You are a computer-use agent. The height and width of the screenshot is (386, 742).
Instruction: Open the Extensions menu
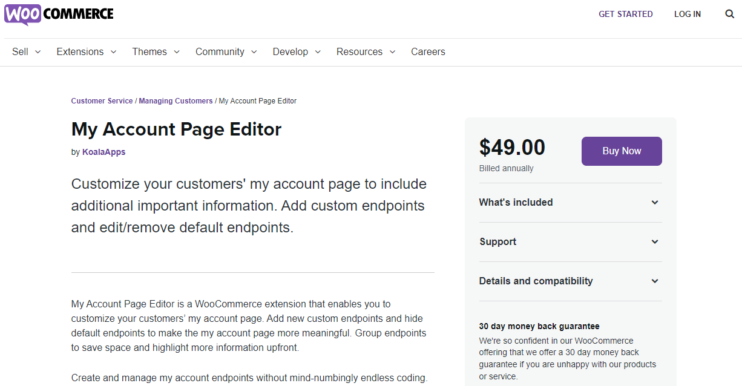pyautogui.click(x=87, y=52)
